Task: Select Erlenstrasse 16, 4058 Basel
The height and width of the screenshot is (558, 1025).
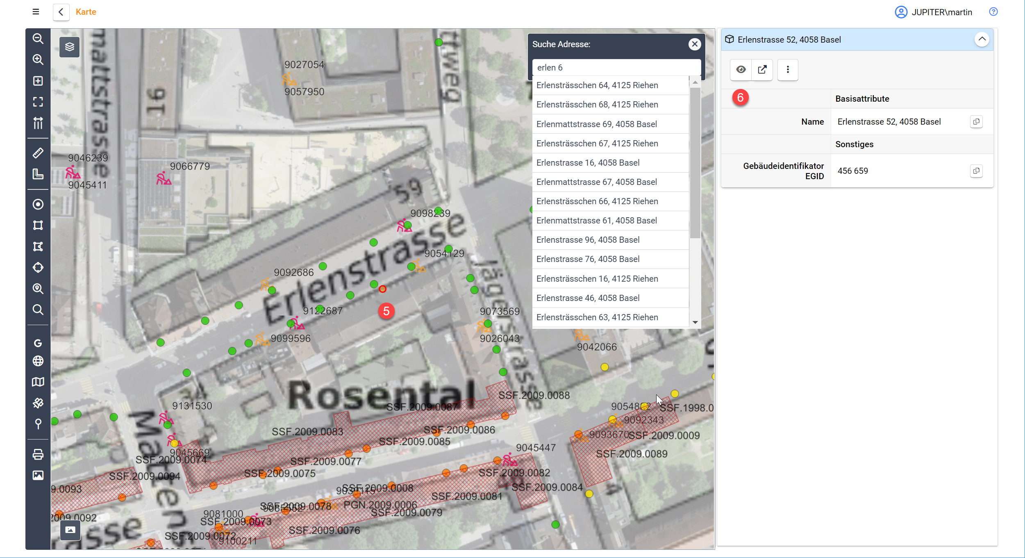Action: (x=611, y=163)
